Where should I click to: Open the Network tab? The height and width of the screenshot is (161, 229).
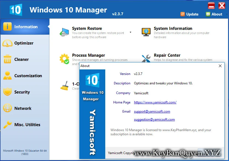click(x=25, y=108)
